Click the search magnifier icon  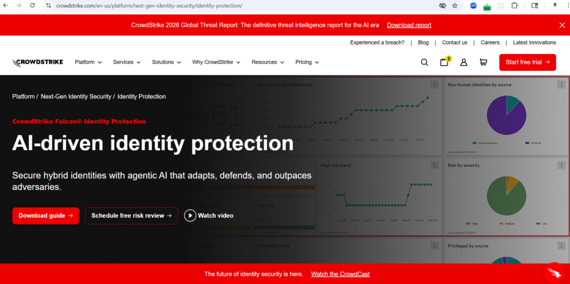pos(424,62)
